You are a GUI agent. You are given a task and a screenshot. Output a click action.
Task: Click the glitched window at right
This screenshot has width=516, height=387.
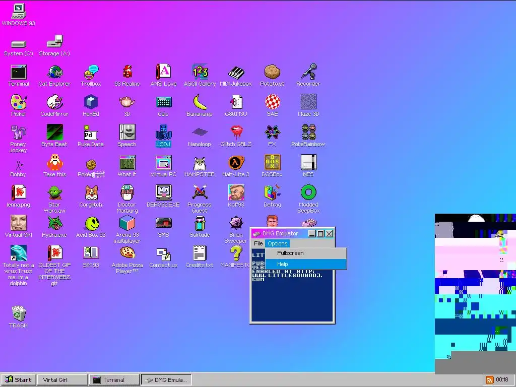[475, 294]
